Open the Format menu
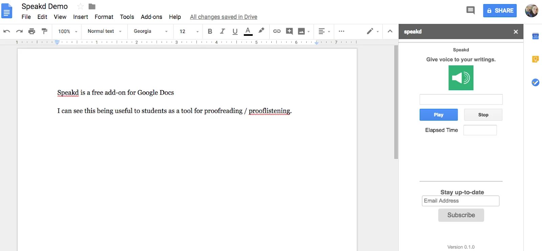The image size is (542, 251). (x=104, y=17)
